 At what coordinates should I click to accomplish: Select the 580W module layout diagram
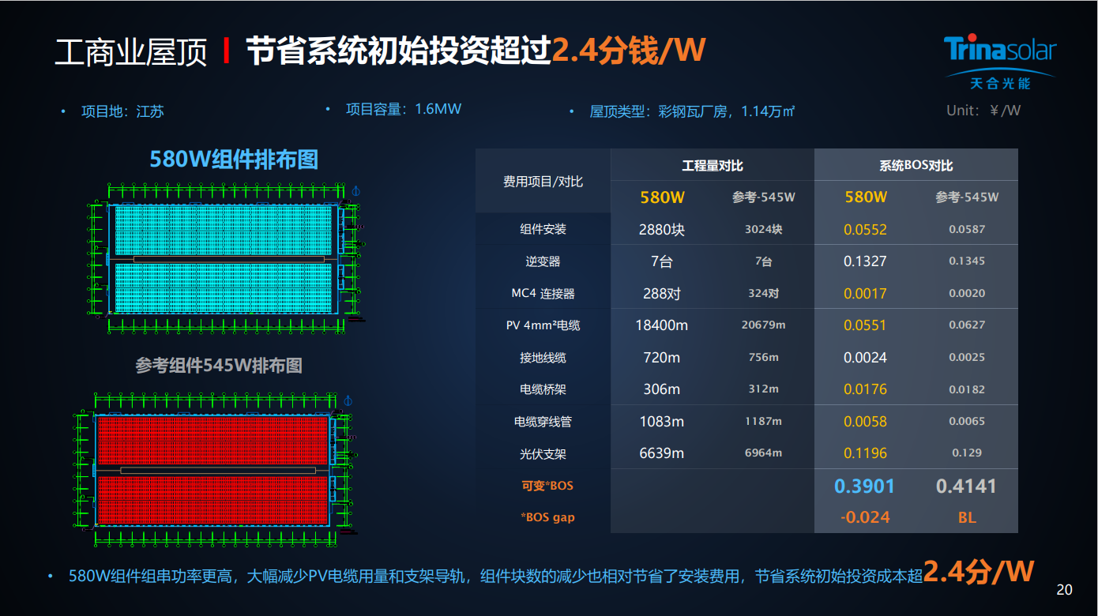[x=227, y=258]
